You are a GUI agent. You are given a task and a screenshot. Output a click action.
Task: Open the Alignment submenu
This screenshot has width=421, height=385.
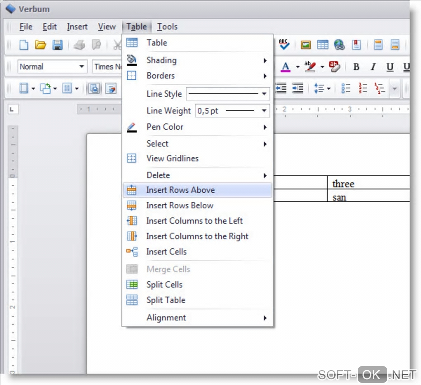(197, 318)
